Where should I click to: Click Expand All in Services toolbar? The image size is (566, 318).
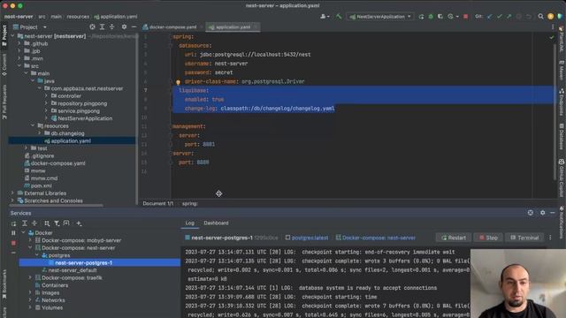tap(25, 223)
